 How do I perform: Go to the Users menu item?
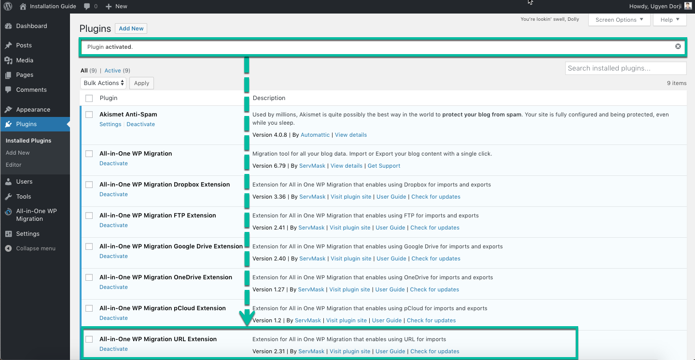point(24,182)
